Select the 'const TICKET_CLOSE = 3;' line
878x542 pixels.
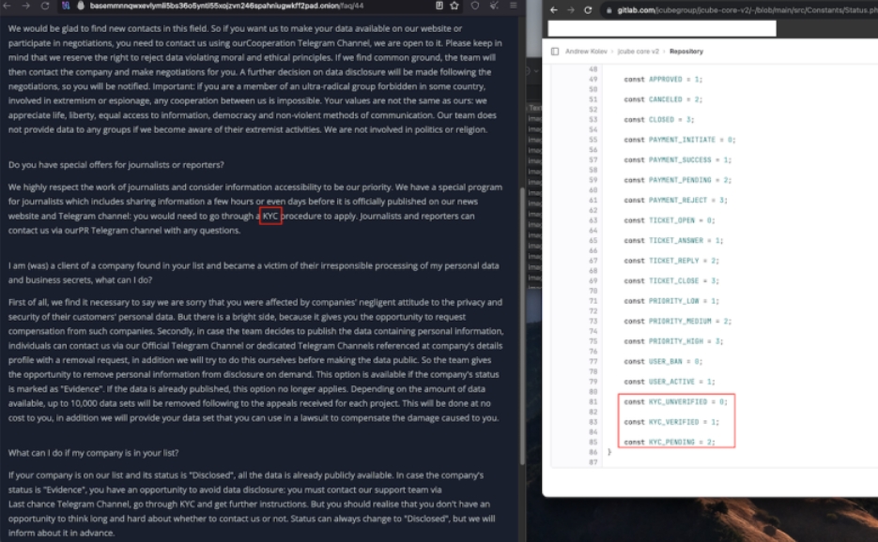pyautogui.click(x=671, y=280)
